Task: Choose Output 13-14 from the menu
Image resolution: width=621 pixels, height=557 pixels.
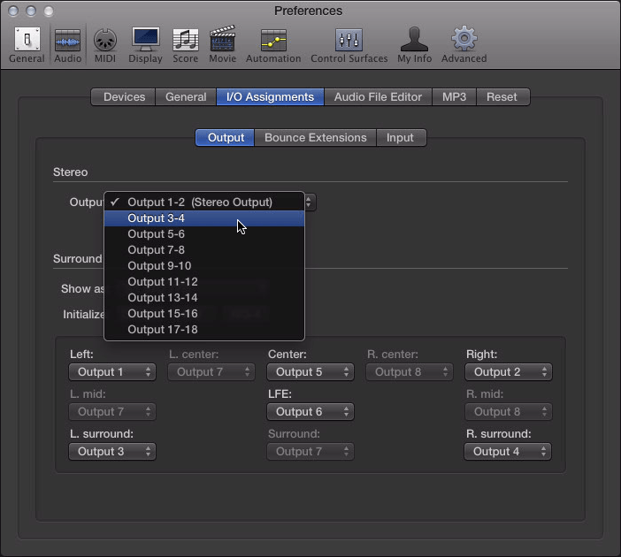Action: pyautogui.click(x=204, y=297)
